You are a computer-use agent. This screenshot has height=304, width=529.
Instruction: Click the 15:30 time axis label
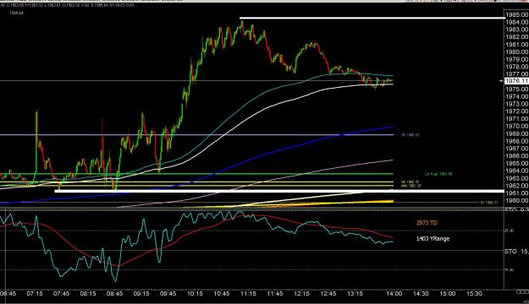474,294
